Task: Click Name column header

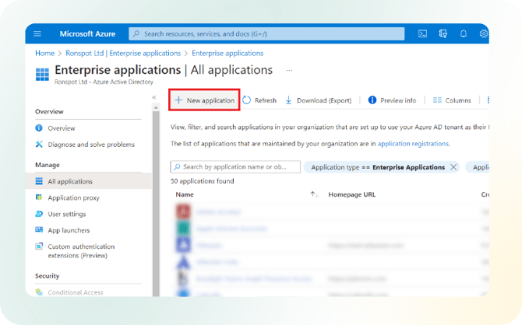Action: (185, 194)
